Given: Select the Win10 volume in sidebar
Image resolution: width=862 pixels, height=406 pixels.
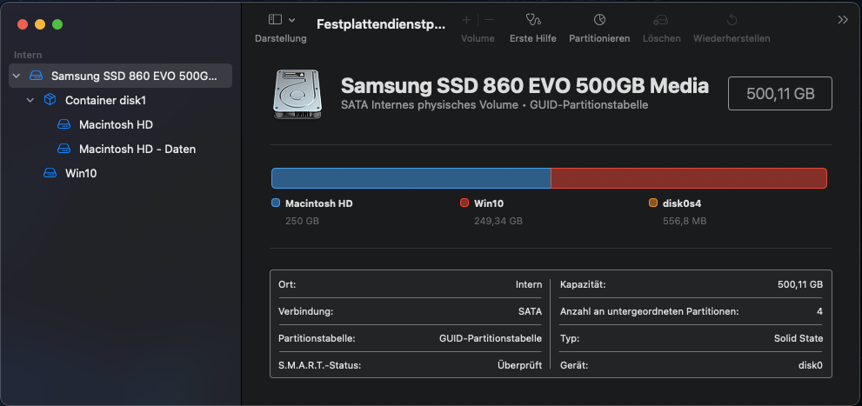Looking at the screenshot, I should tap(82, 173).
